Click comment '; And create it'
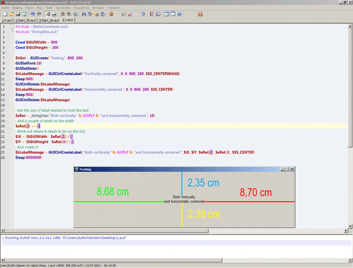Viewport: 353px width, 268px height. 26,147
